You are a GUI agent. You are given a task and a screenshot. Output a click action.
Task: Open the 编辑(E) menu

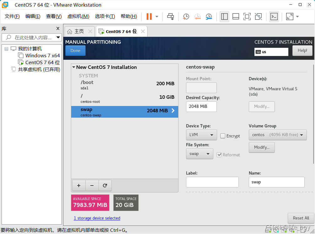tap(33, 16)
